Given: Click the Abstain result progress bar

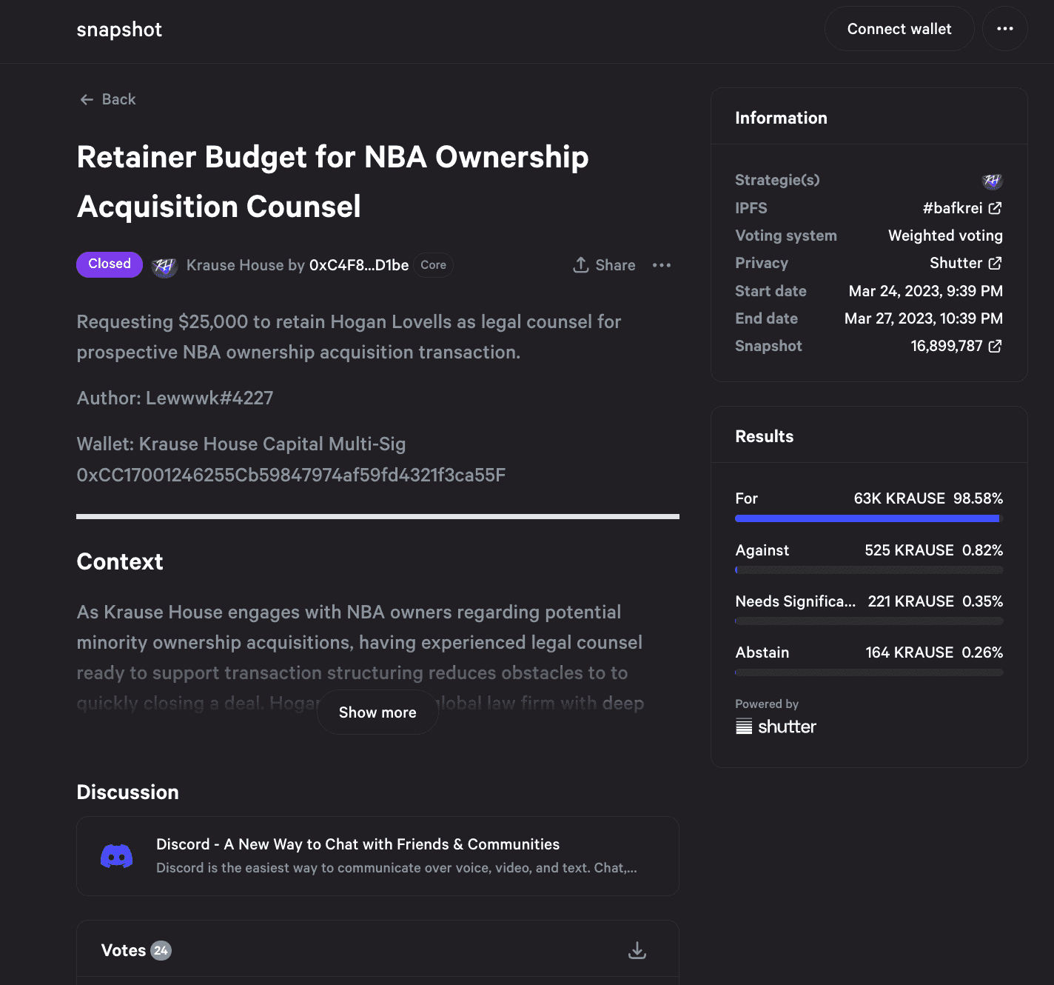Looking at the screenshot, I should point(869,672).
